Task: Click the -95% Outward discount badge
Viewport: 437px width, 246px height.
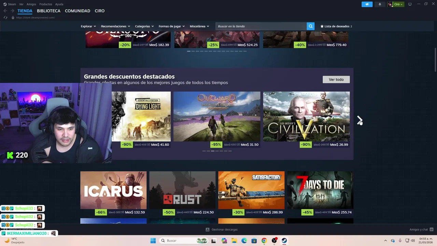Action: [x=216, y=145]
